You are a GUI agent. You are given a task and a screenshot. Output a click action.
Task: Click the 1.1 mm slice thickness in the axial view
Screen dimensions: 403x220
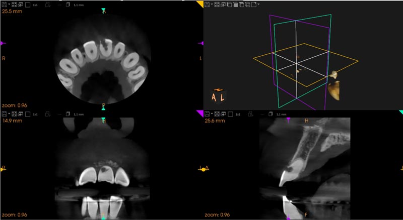(x=79, y=4)
